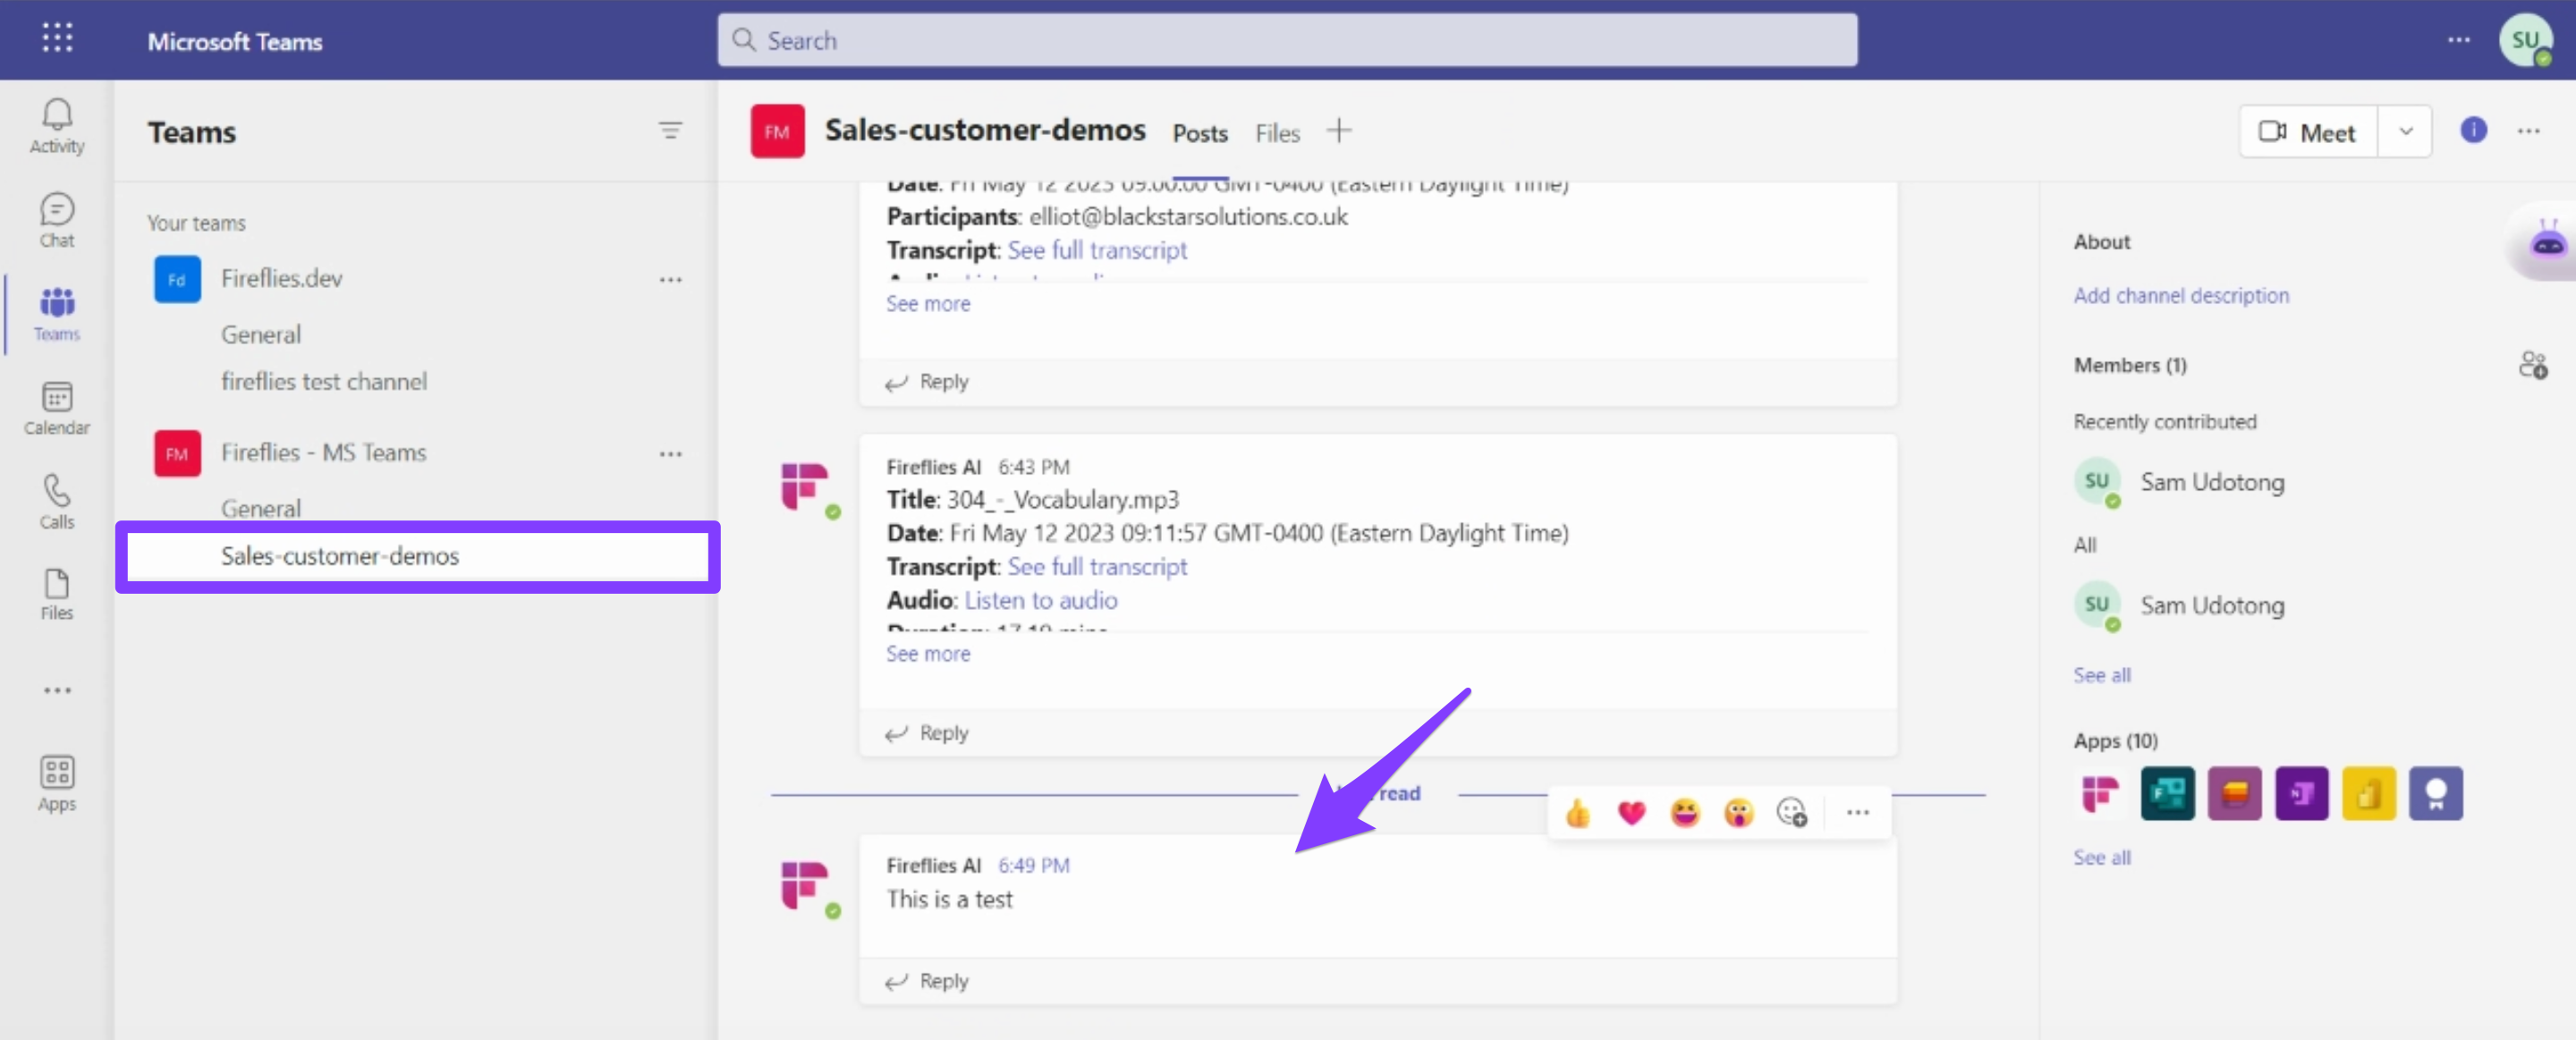Open settings and more in title bar
Image resolution: width=2576 pixels, height=1040 pixels.
click(x=2458, y=40)
